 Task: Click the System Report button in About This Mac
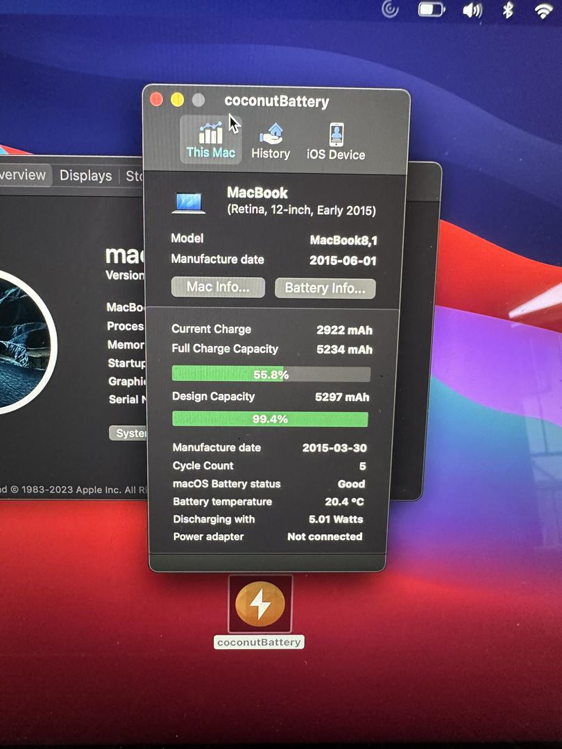[128, 433]
